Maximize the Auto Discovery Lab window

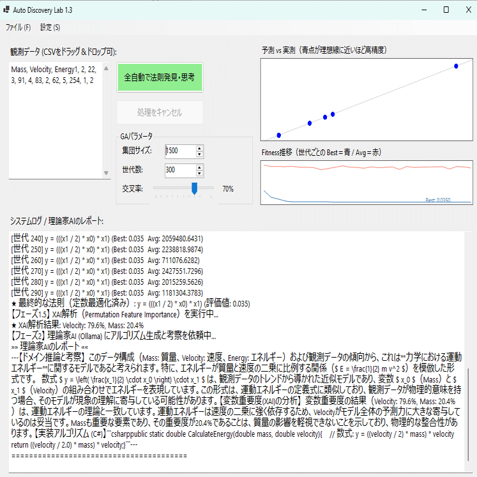(446, 10)
